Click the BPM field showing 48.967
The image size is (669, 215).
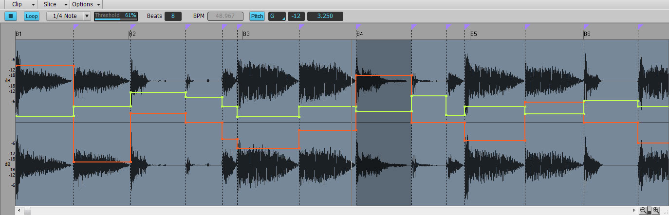pos(225,16)
